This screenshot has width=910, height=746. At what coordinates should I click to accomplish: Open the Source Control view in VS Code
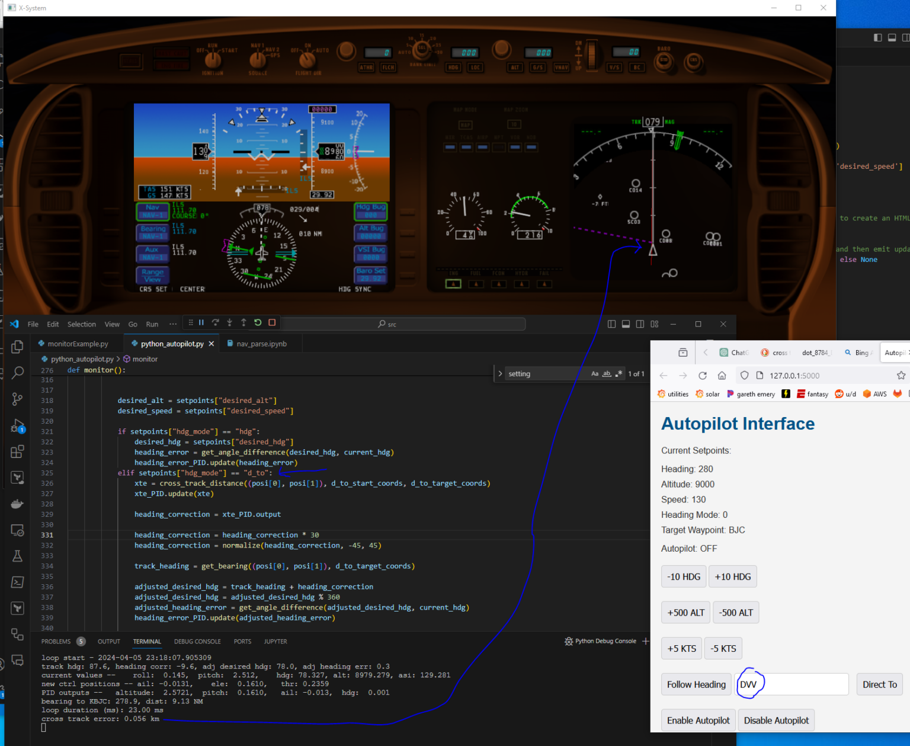click(17, 399)
